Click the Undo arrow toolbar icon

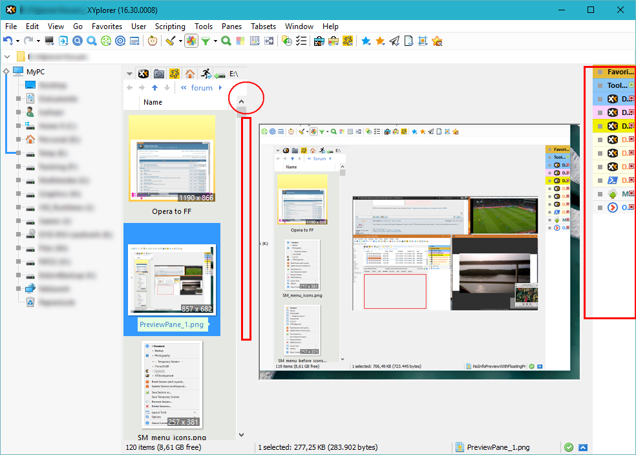(8, 41)
